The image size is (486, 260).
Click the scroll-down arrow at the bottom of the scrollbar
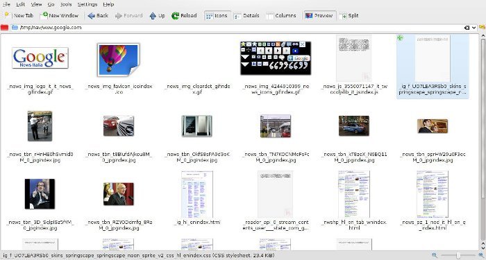coord(483,248)
